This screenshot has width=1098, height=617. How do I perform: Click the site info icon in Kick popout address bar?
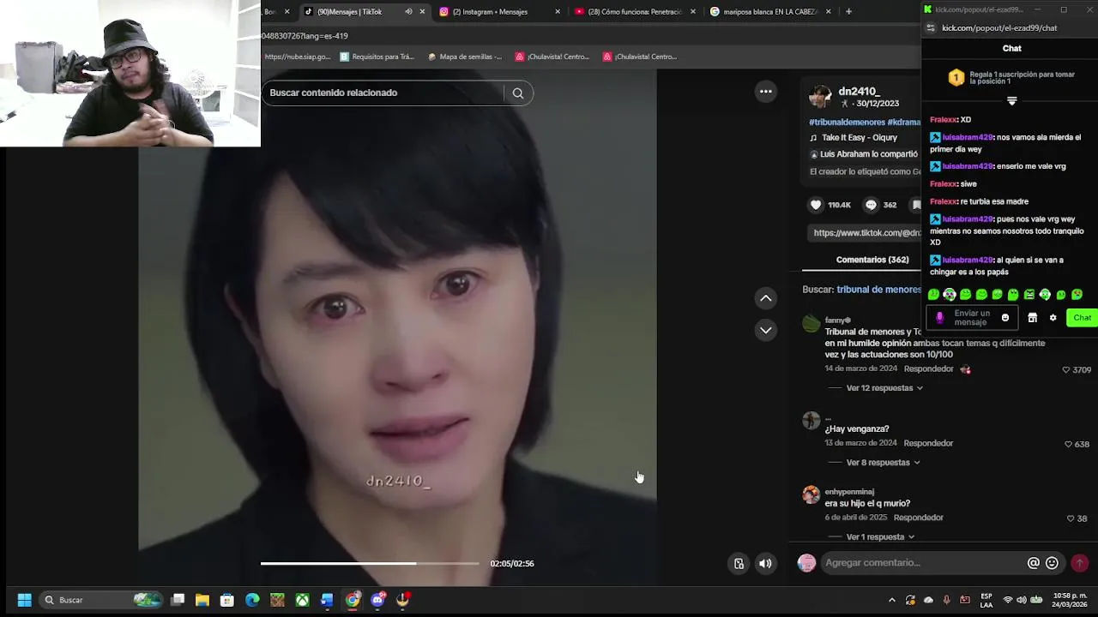pyautogui.click(x=931, y=28)
